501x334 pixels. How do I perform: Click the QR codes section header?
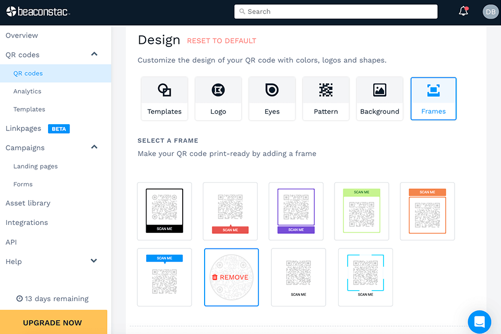click(x=22, y=55)
